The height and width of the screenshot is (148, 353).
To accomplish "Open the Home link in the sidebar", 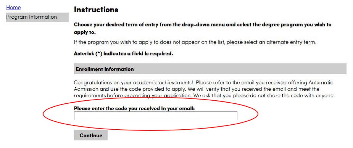I will click(13, 8).
